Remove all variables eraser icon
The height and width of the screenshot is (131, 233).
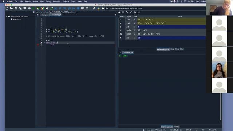(x=131, y=12)
